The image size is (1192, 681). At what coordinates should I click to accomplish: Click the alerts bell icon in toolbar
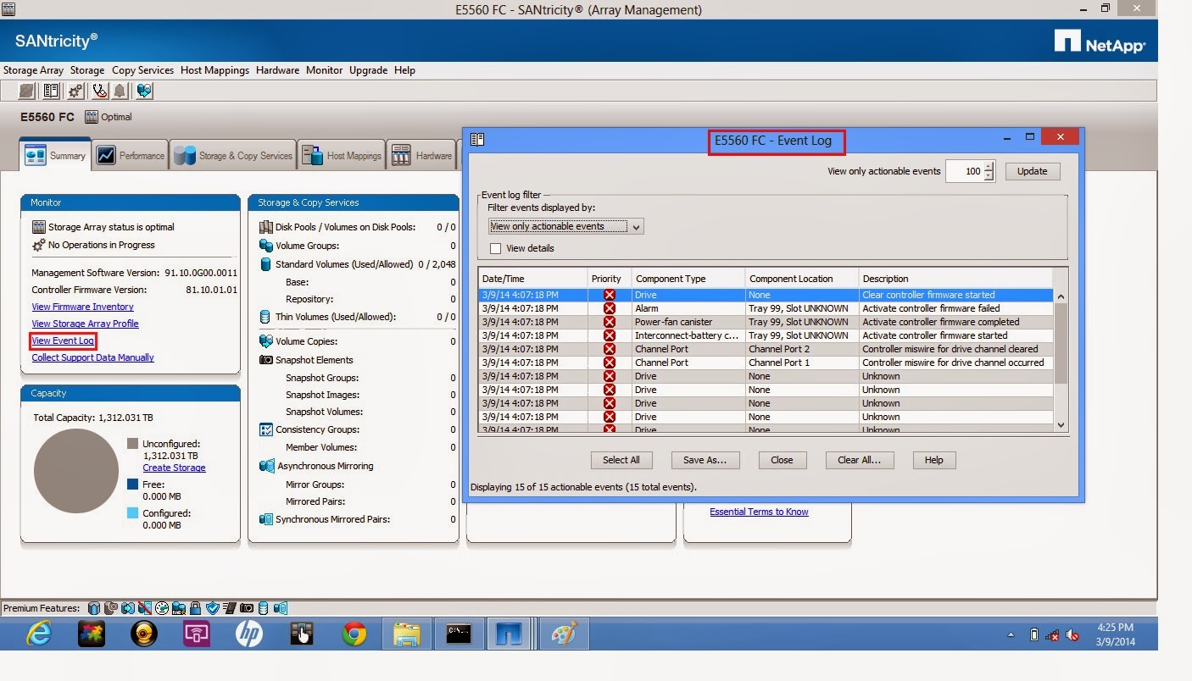[119, 91]
